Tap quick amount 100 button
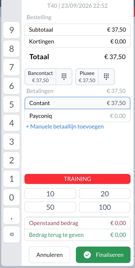 pyautogui.click(x=105, y=207)
